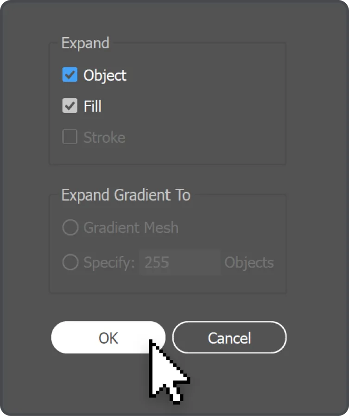
Task: Click the checkmark inside the Object box
Action: tap(70, 75)
